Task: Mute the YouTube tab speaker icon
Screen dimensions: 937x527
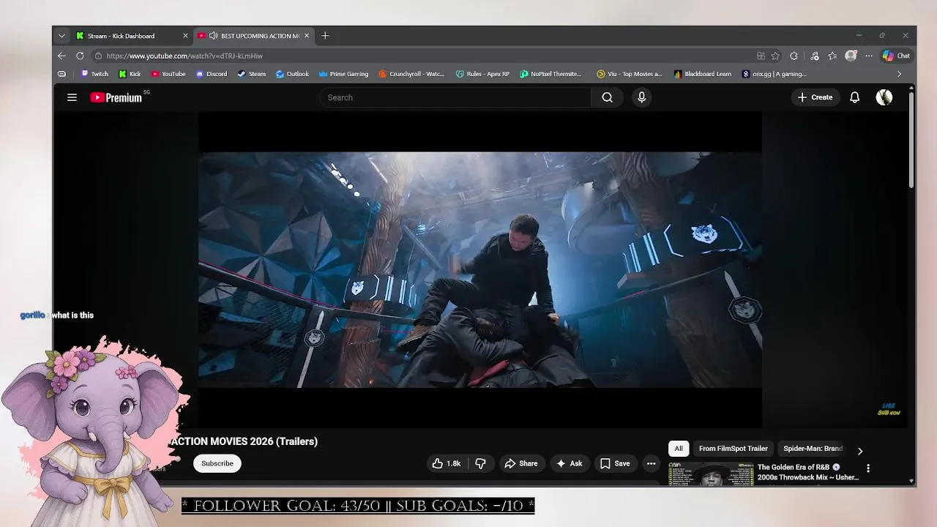Action: [214, 36]
